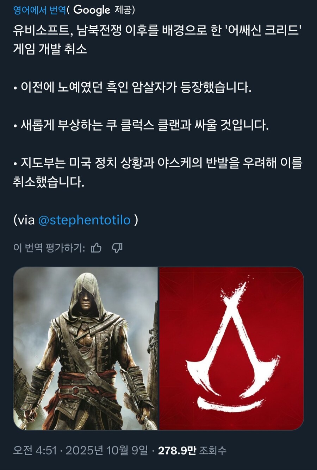Open the '영어에서 번역' translation link
Viewport: 317px width, 470px height.
[x=39, y=10]
